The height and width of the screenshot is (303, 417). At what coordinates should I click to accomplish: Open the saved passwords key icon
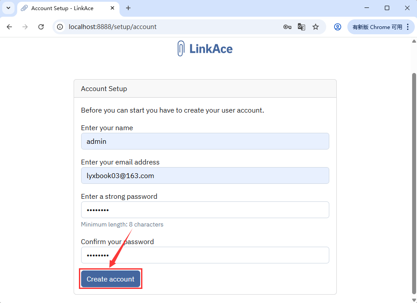tap(287, 27)
